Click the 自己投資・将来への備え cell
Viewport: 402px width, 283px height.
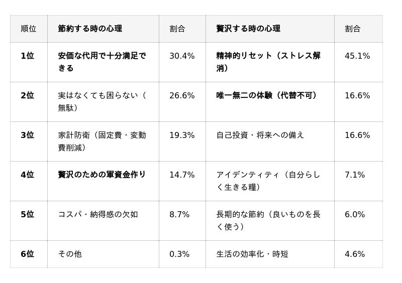tap(260, 135)
